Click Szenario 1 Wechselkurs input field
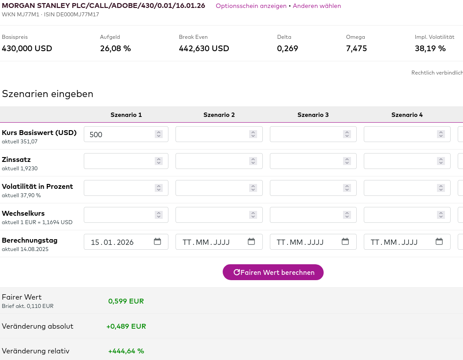The height and width of the screenshot is (360, 463). 119,215
